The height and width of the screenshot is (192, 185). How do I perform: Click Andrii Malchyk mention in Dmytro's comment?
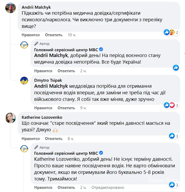pos(51,86)
